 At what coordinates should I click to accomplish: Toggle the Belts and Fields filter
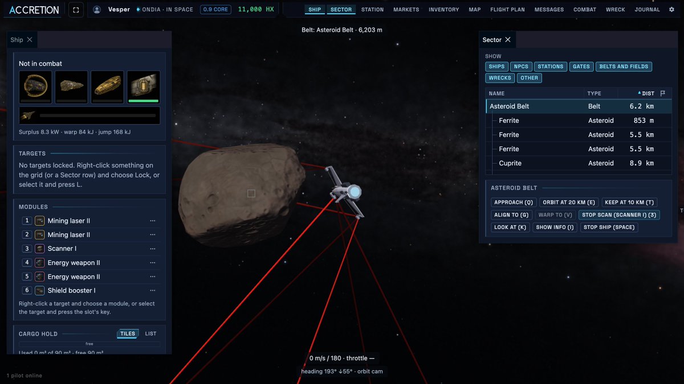coord(624,67)
